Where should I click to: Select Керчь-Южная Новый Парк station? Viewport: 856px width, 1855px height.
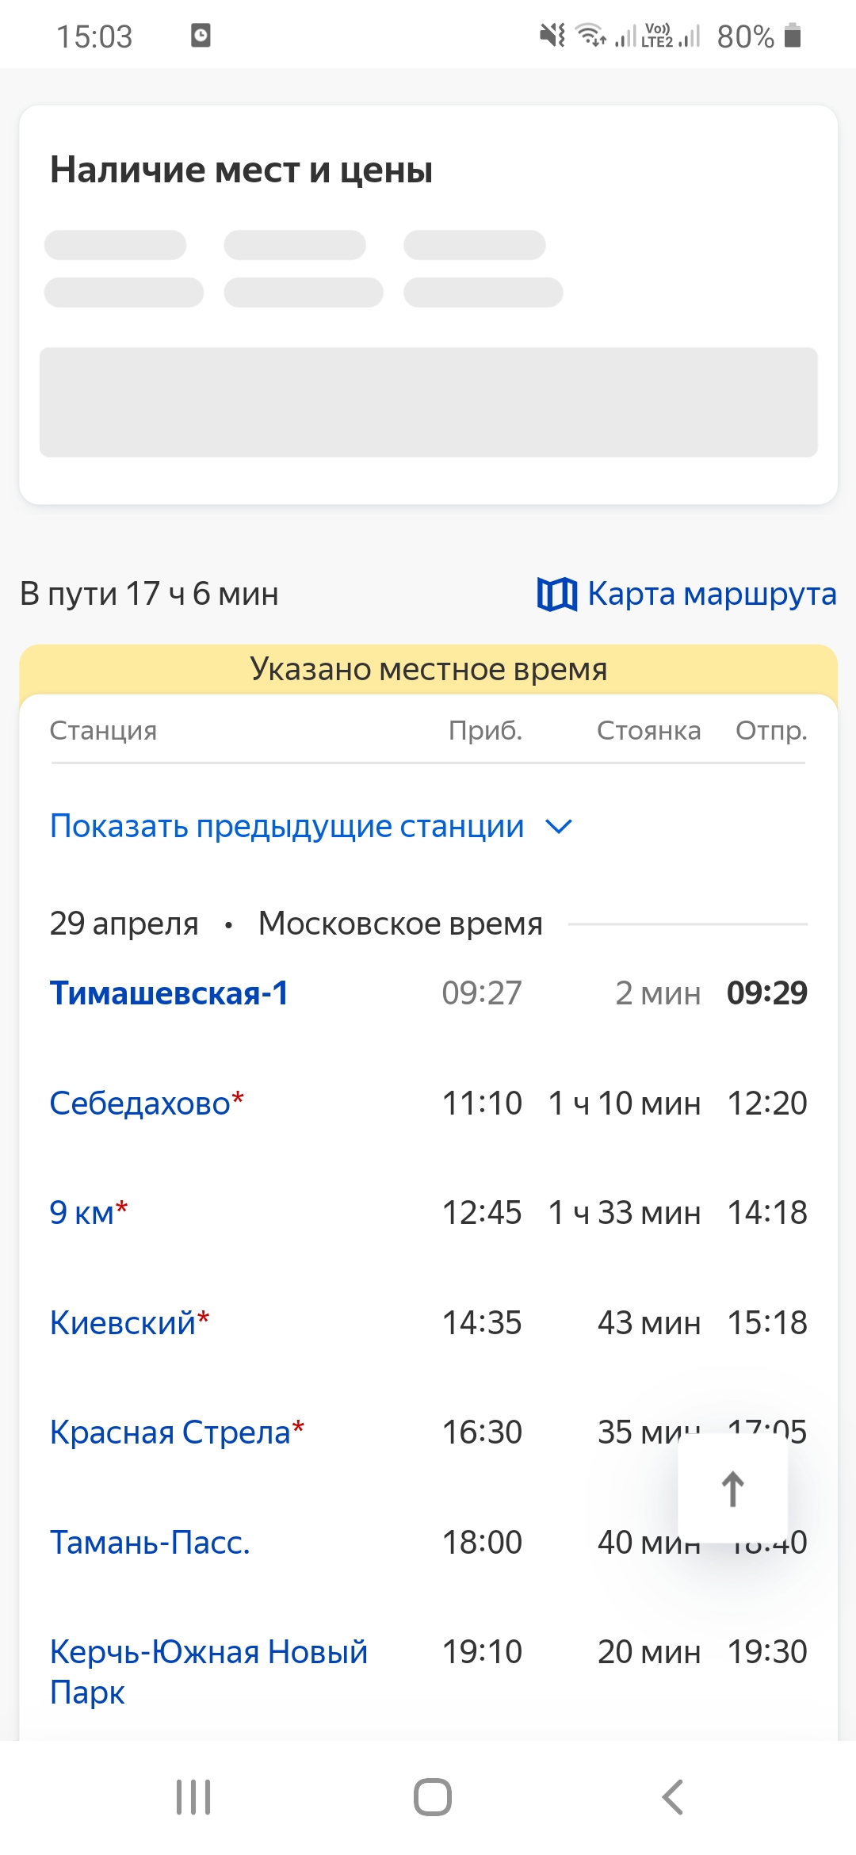click(x=208, y=1671)
